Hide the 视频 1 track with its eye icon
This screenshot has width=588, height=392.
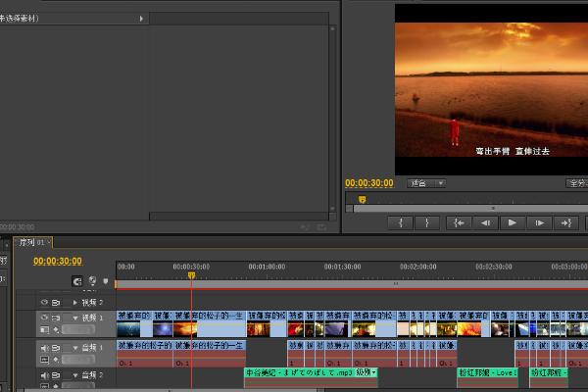pyautogui.click(x=44, y=318)
